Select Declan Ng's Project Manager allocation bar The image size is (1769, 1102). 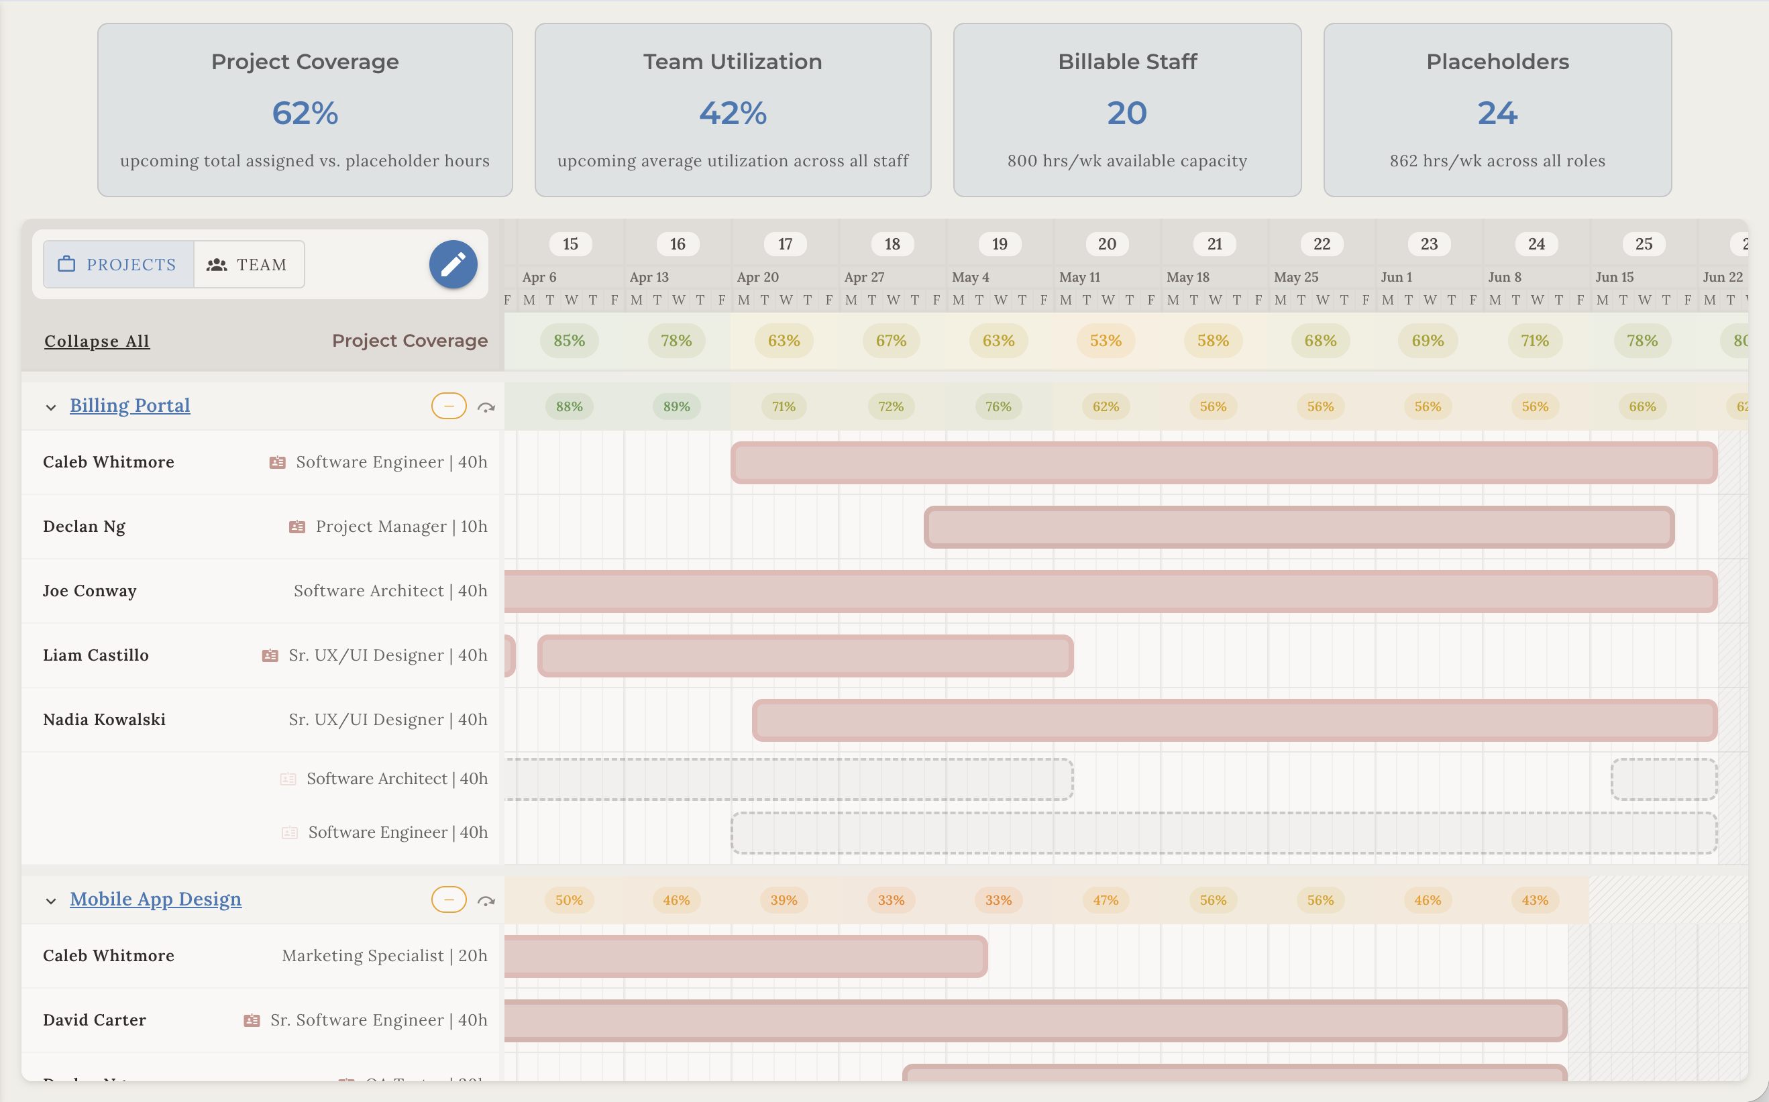point(1299,527)
